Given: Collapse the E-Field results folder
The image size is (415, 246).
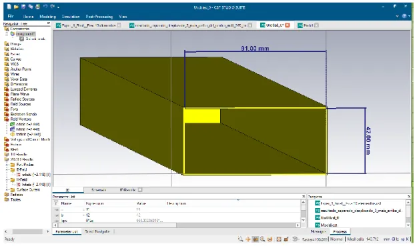Looking at the screenshot, I should [8, 170].
